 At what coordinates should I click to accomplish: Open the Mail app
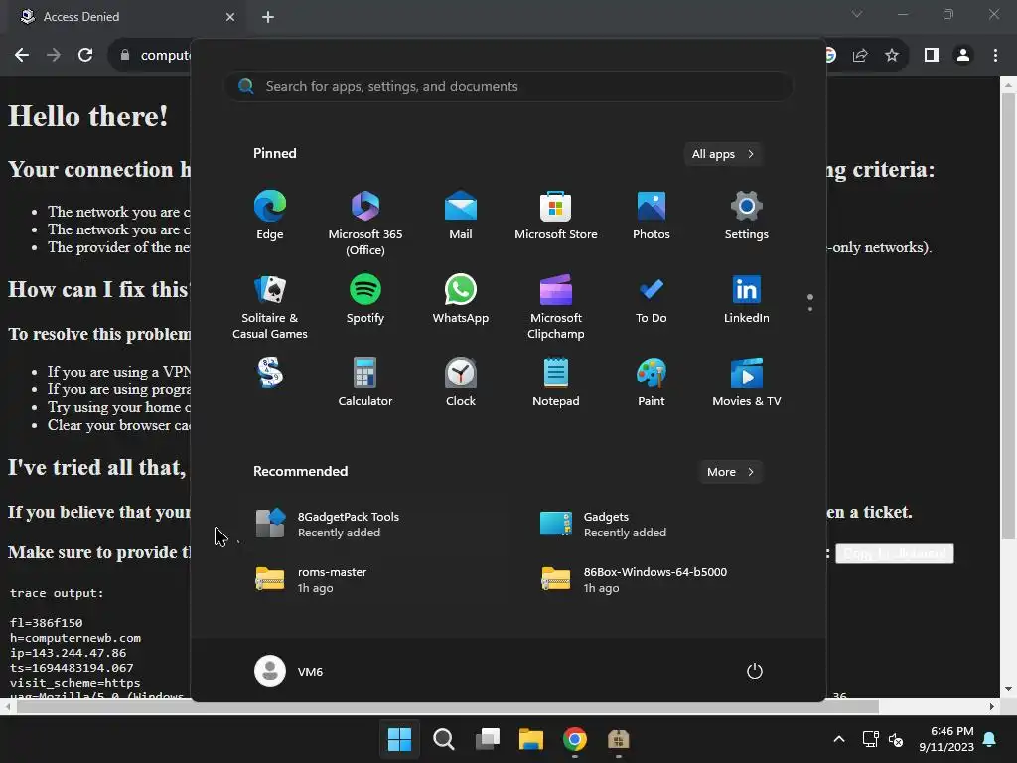[461, 216]
